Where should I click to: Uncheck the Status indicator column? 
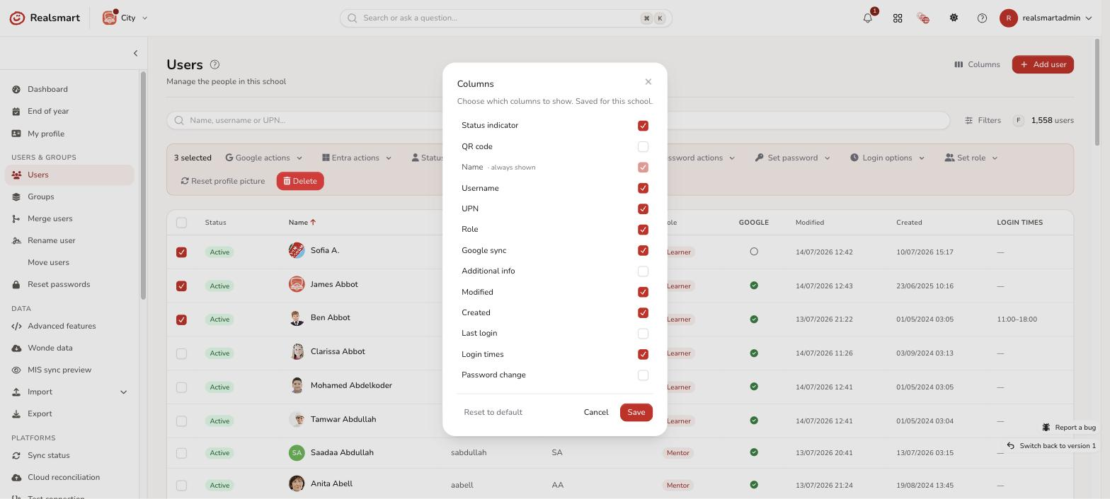click(x=643, y=126)
